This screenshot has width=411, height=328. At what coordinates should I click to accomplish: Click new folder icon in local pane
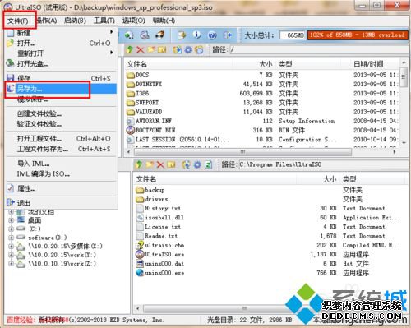coord(150,164)
